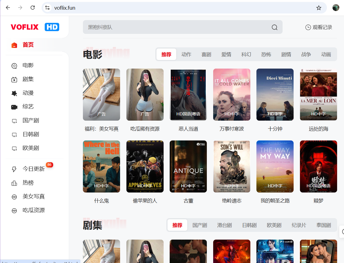Click the chart icon beside 热榜
Screen dimensions: 344x263
pyautogui.click(x=14, y=183)
